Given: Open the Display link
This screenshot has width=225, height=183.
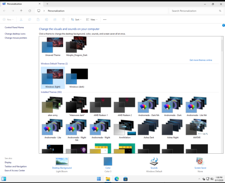Looking at the screenshot, I should (x=8, y=162).
